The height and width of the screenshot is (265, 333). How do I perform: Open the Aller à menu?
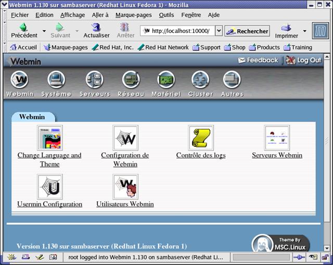click(100, 15)
